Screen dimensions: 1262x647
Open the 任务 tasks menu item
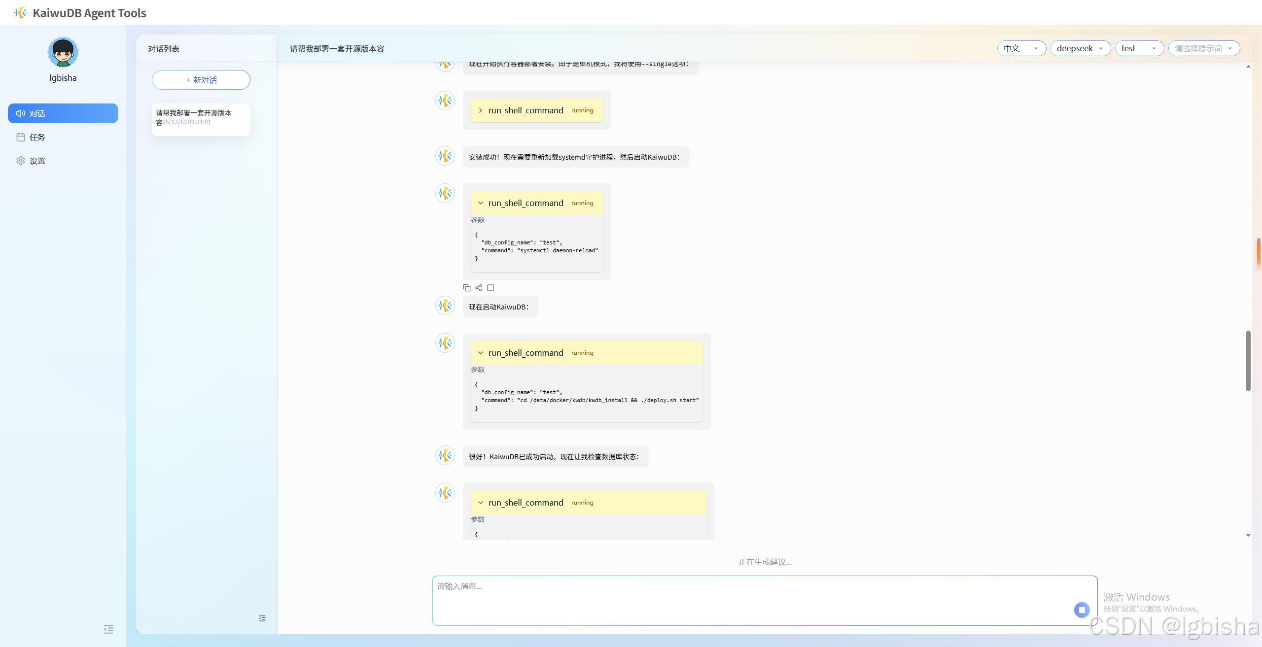pos(37,137)
